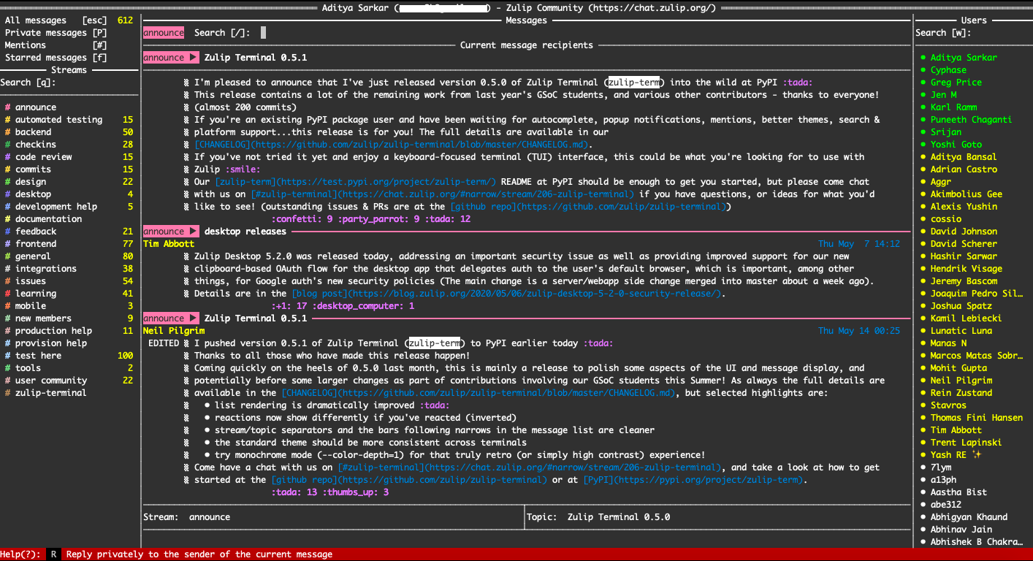Select the mobile stream

(x=69, y=306)
